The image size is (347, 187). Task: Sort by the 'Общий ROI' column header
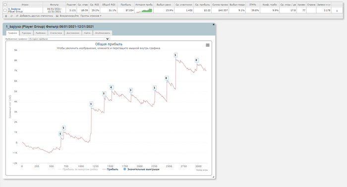pos(109,4)
